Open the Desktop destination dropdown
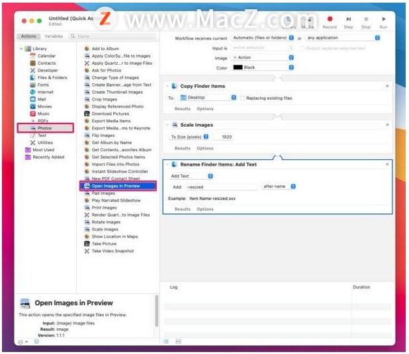This screenshot has height=354, width=409. pos(208,98)
